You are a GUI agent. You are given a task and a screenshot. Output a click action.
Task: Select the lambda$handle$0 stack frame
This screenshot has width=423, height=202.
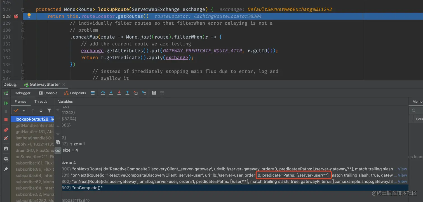(x=32, y=138)
